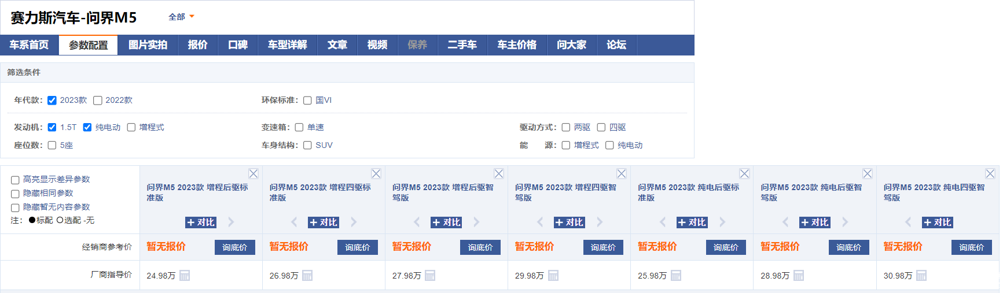Move 纯电后驱智驾版 column right with arrow
The height and width of the screenshot is (293, 1003).
(845, 222)
